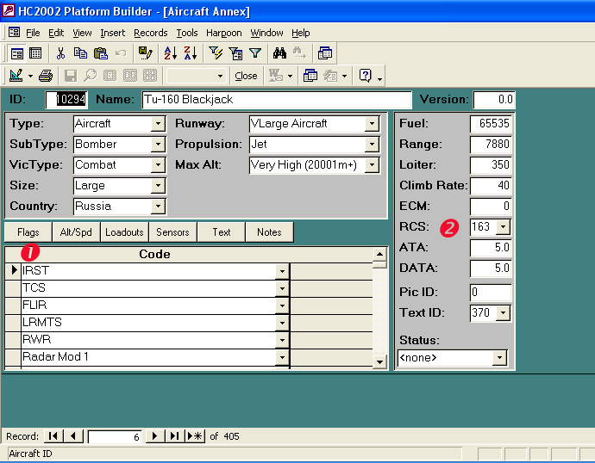595x463 pixels.
Task: Open the Status dropdown list
Action: click(x=498, y=358)
